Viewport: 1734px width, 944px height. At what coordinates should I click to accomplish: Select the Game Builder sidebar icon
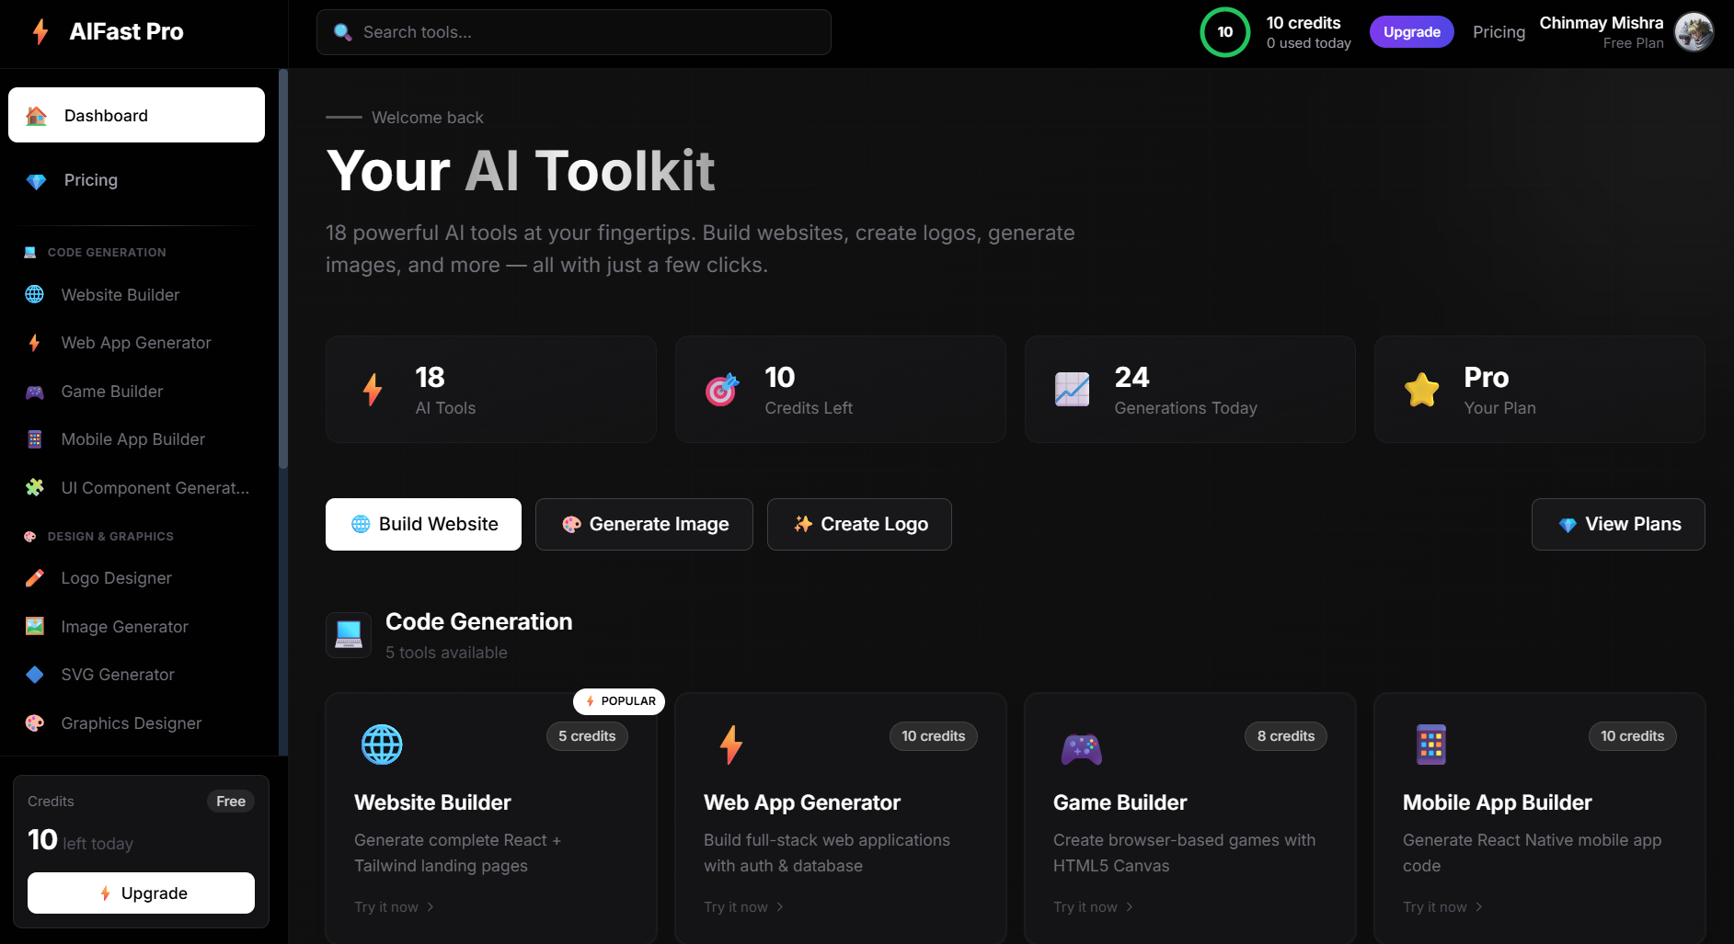click(34, 391)
